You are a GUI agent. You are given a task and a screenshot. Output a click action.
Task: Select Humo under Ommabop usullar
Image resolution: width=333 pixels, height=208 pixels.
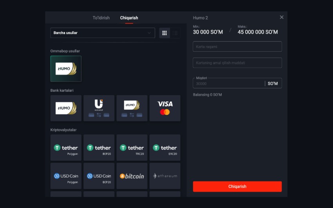click(x=66, y=69)
